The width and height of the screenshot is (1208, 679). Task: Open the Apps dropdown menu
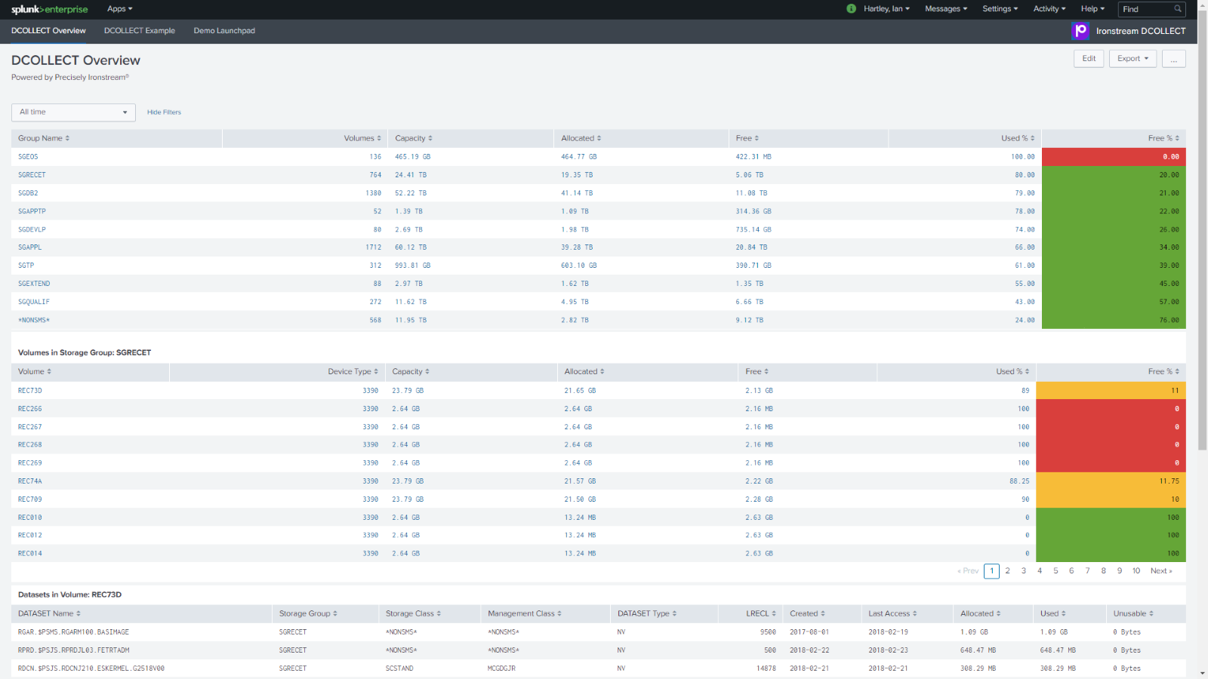point(119,9)
